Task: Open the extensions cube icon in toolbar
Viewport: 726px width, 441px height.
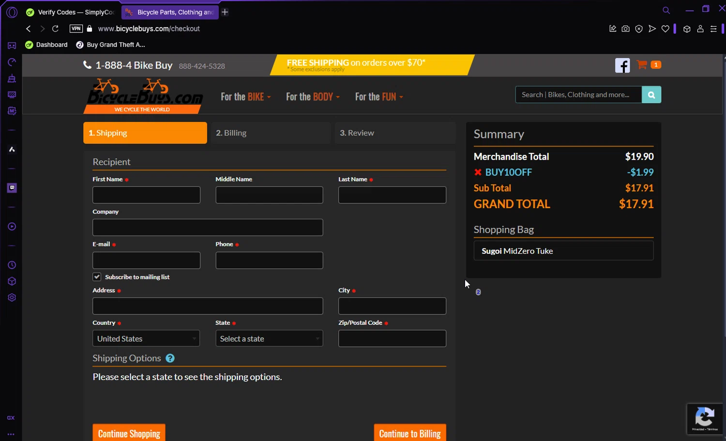Action: click(x=687, y=29)
